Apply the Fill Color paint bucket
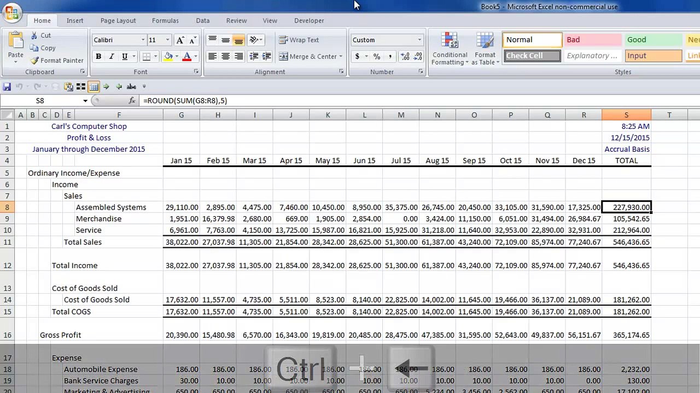The height and width of the screenshot is (393, 700). (168, 56)
